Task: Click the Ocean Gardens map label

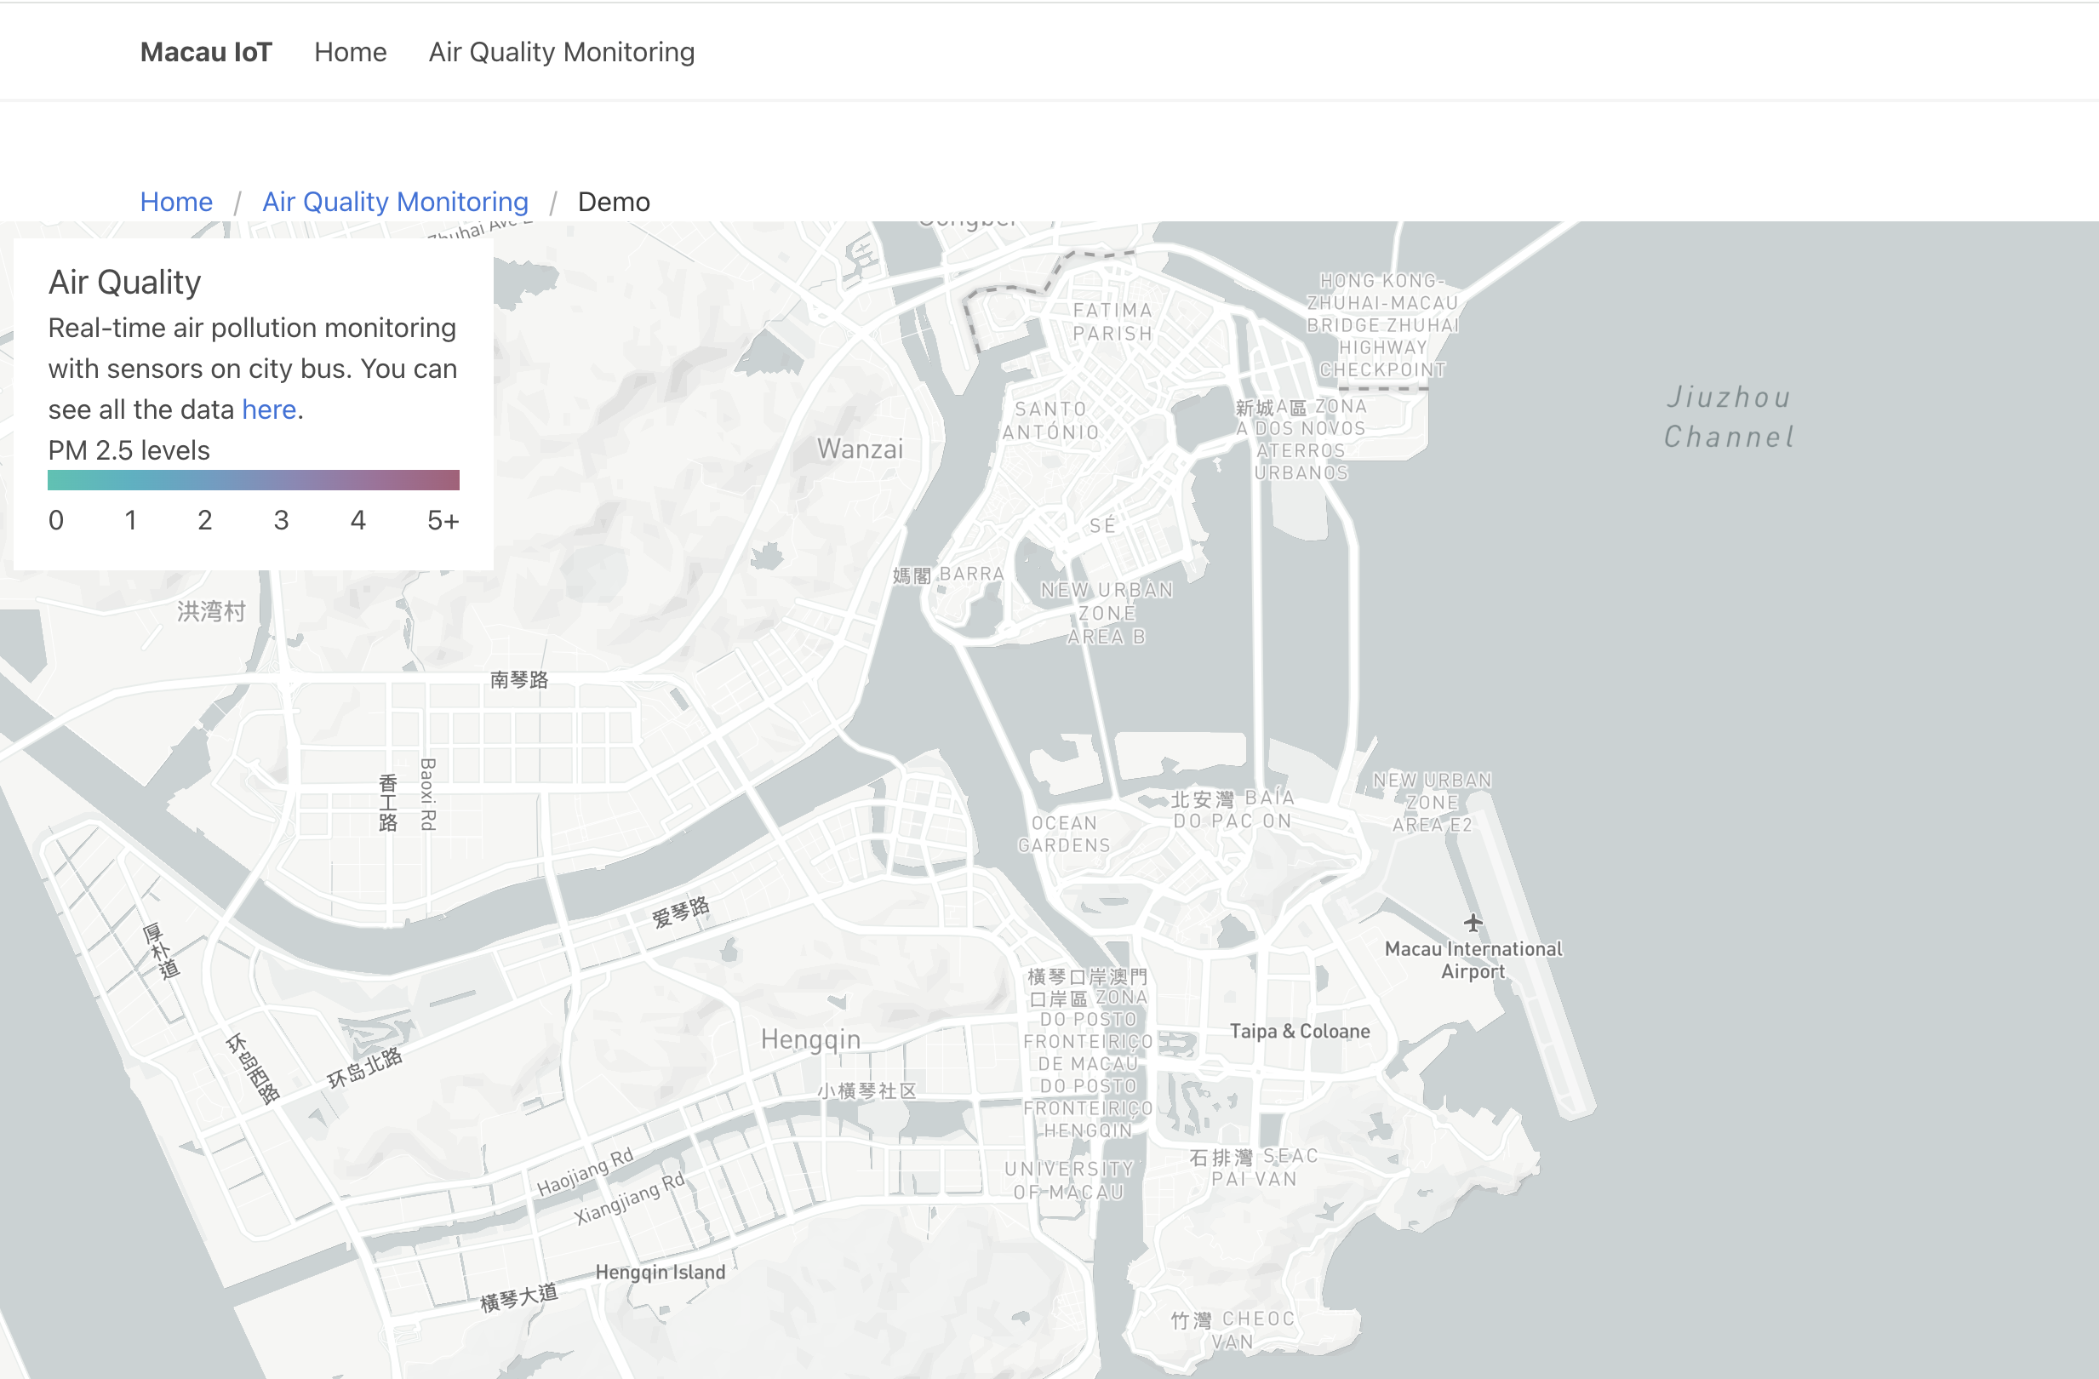Action: coord(1065,833)
